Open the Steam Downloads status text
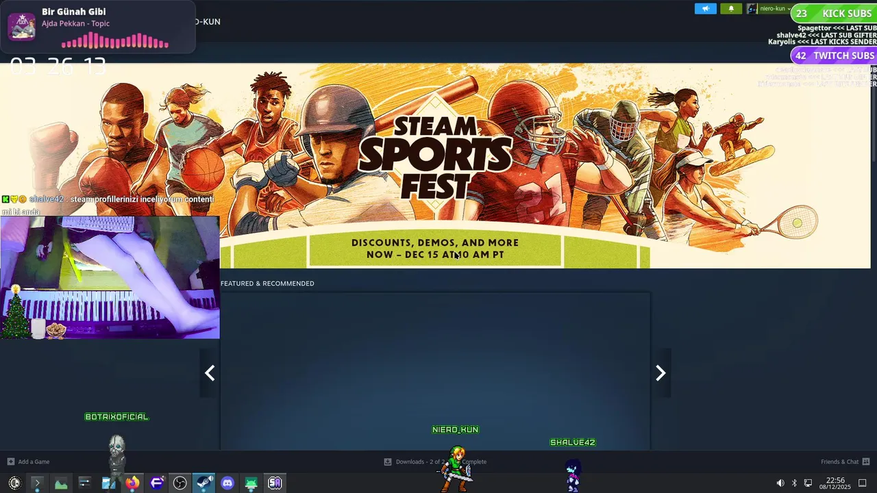The image size is (877, 493). tap(441, 462)
